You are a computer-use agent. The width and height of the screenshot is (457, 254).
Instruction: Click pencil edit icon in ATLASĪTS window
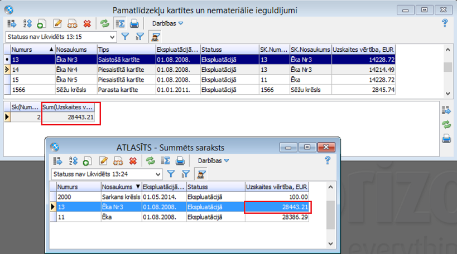103,161
